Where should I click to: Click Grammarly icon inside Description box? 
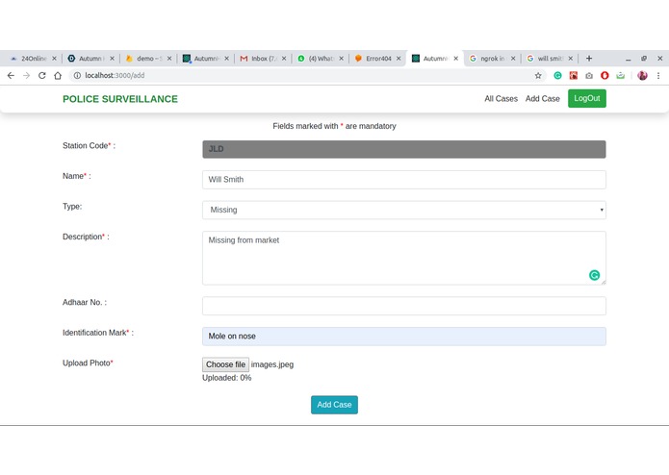coord(594,275)
